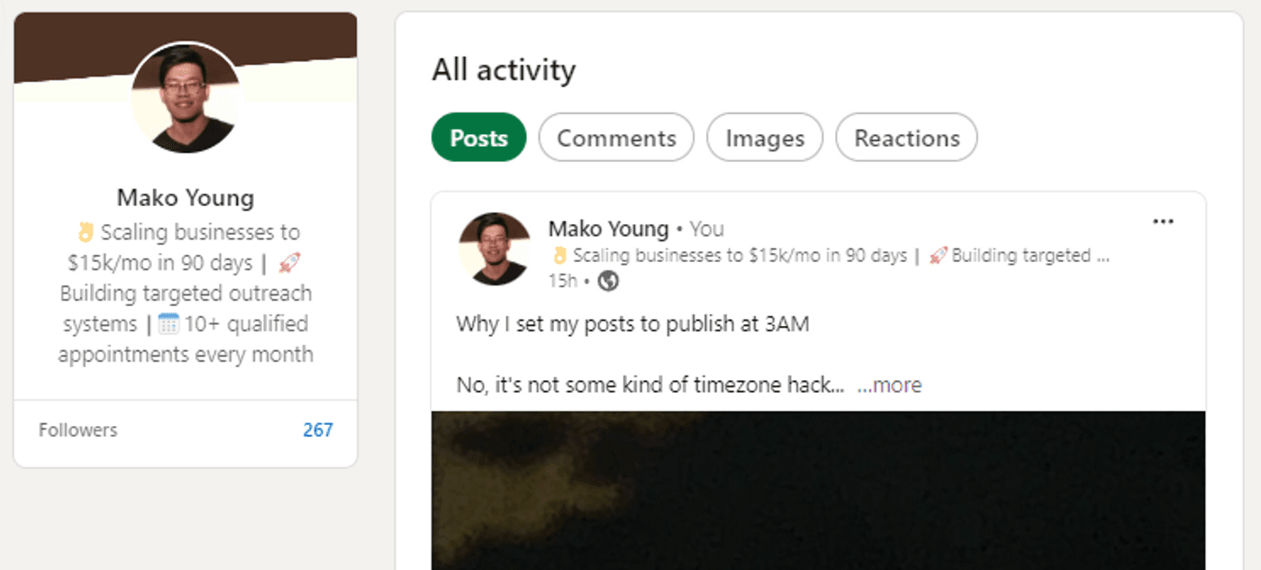Click the brown profile cover banner
Viewport: 1261px width, 570px height.
[x=72, y=45]
